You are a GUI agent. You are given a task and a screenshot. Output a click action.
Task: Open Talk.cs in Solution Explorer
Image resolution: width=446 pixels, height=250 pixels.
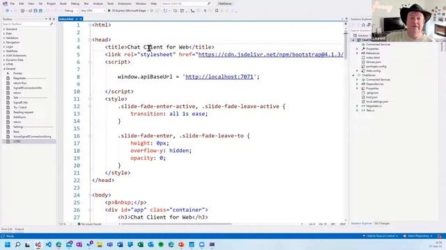[x=370, y=110]
